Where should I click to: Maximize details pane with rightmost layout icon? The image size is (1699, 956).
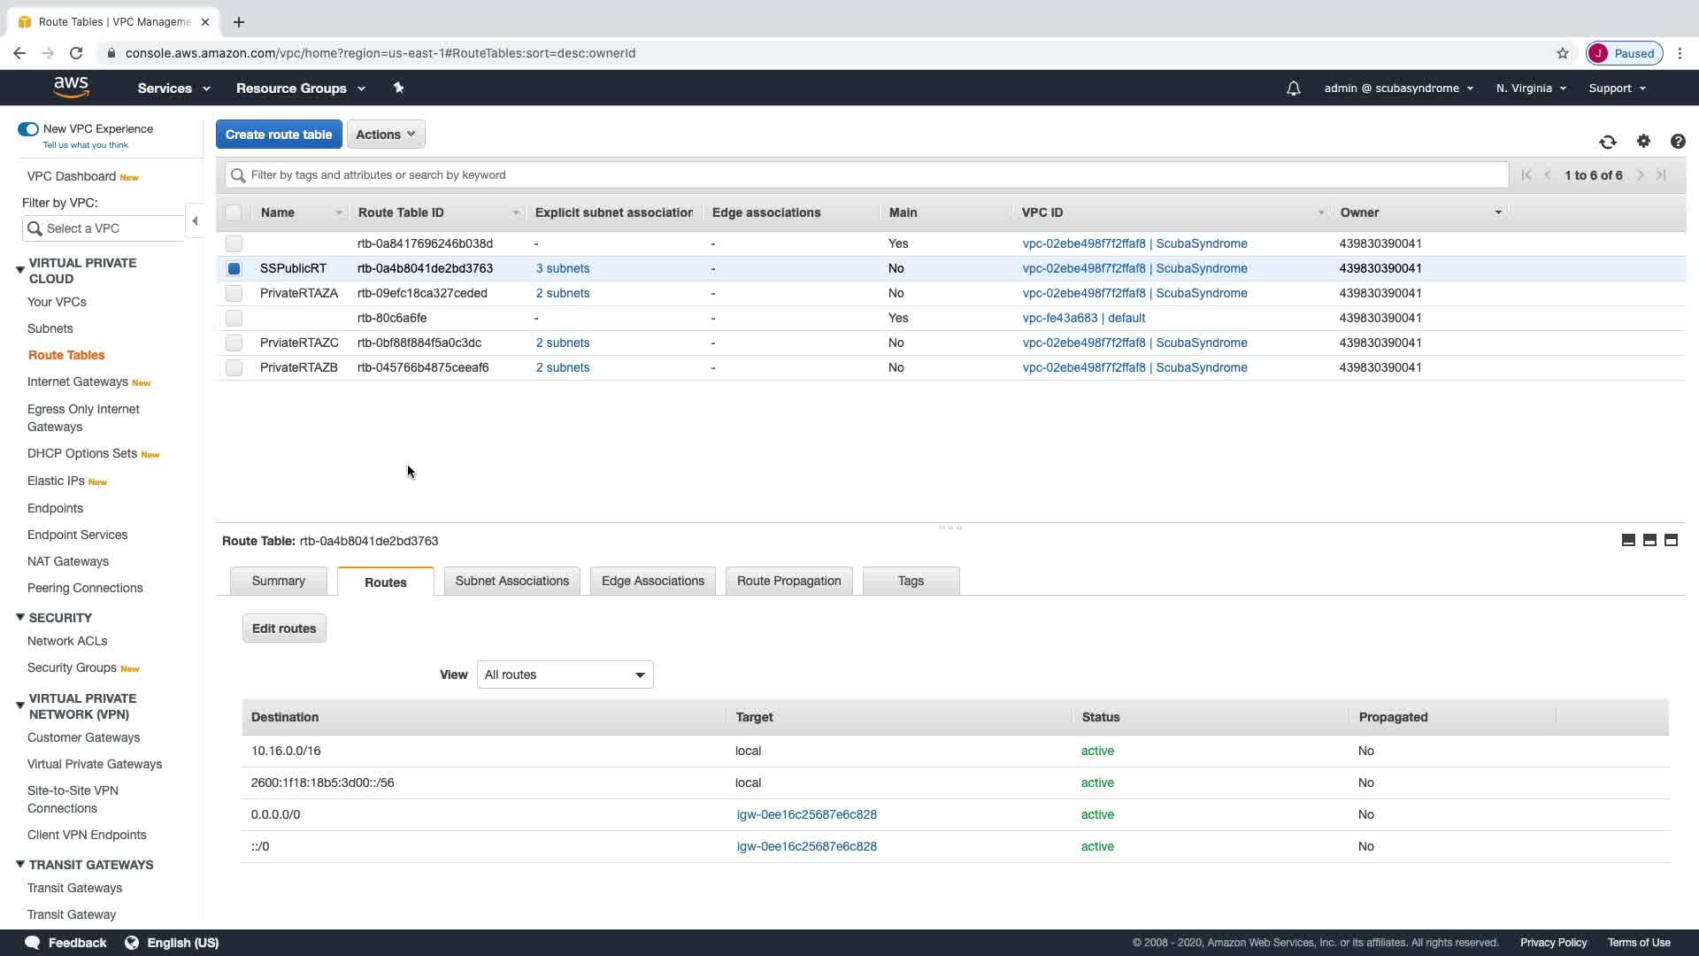point(1671,540)
